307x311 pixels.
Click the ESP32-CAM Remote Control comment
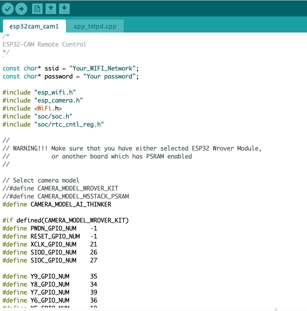pyautogui.click(x=44, y=44)
